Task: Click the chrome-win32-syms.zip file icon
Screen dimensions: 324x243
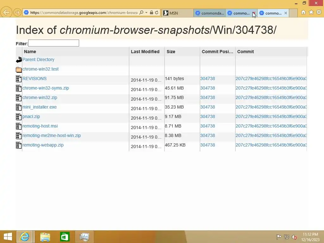Action: point(19,88)
